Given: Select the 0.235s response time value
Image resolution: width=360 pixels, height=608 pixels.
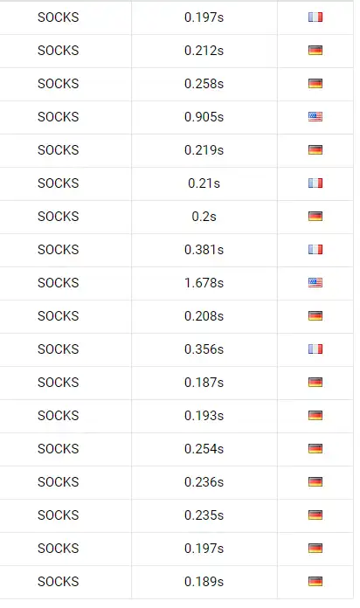Looking at the screenshot, I should click(204, 515).
